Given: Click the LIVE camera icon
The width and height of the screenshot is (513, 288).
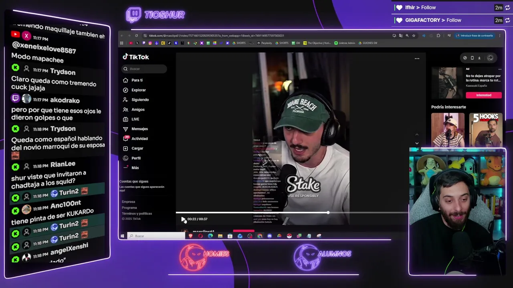Looking at the screenshot, I should (125, 119).
